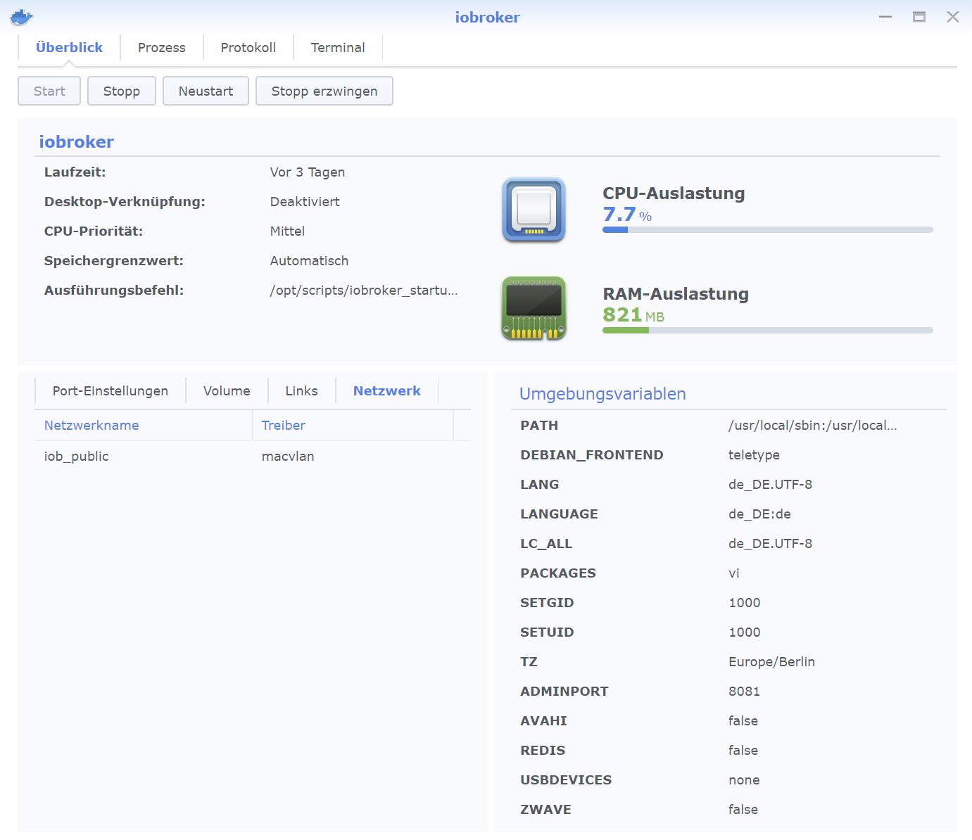Click the Stopp button
Viewport: 972px width, 840px height.
122,91
